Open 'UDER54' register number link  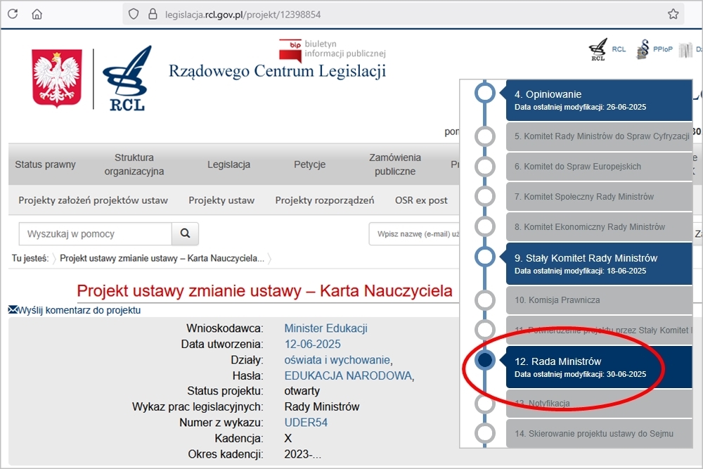pos(306,423)
